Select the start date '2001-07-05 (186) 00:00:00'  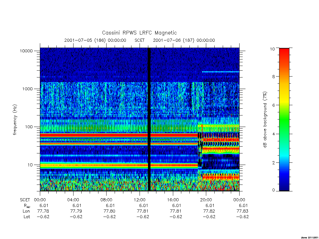[95, 40]
